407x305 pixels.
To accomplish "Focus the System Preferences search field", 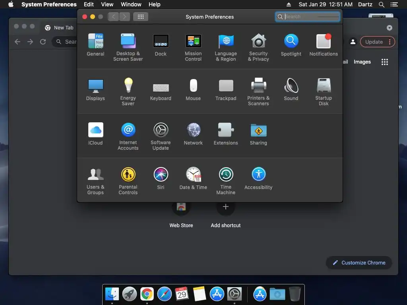I will (x=308, y=17).
